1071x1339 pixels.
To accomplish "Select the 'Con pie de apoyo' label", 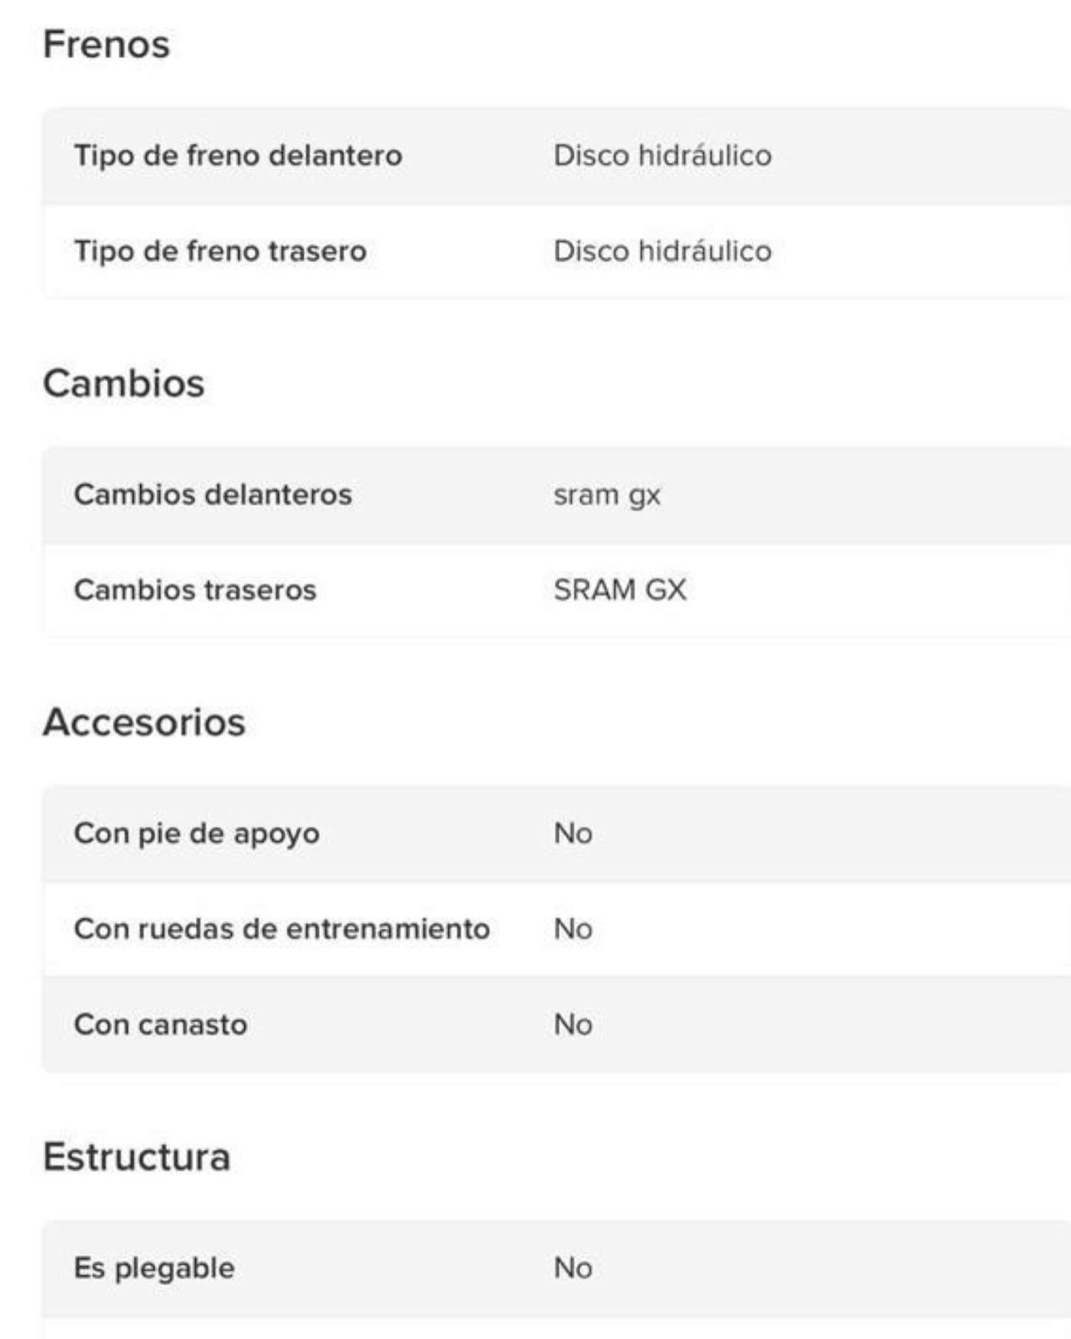I will coord(196,834).
